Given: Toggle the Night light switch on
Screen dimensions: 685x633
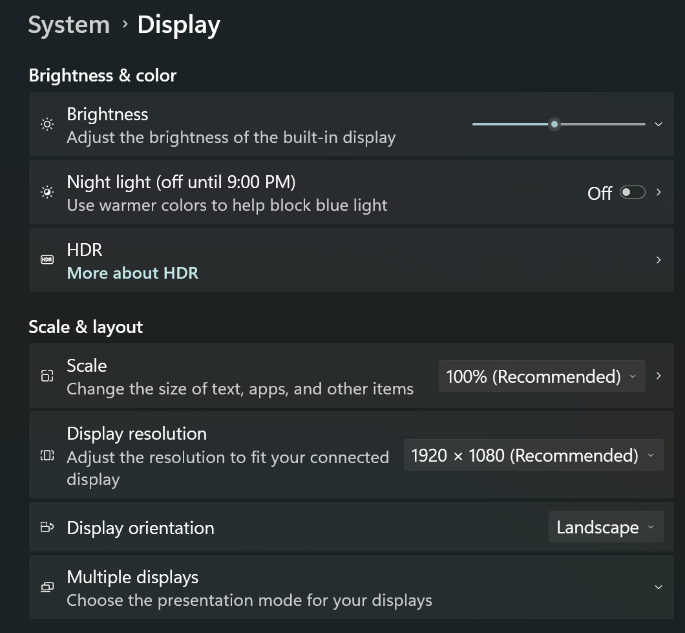Looking at the screenshot, I should [632, 192].
